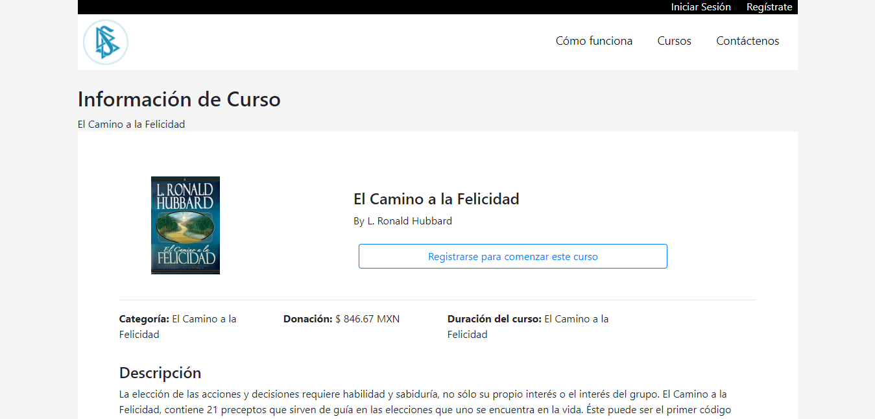Viewport: 875px width, 419px height.
Task: Click the Información de Curso page heading
Action: [179, 99]
